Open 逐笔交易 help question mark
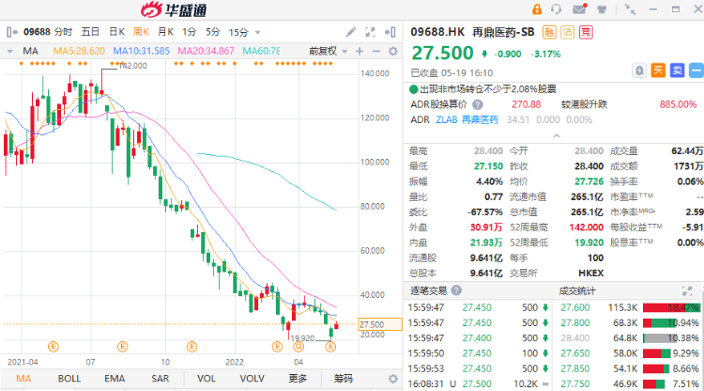704x391 pixels. 456,290
